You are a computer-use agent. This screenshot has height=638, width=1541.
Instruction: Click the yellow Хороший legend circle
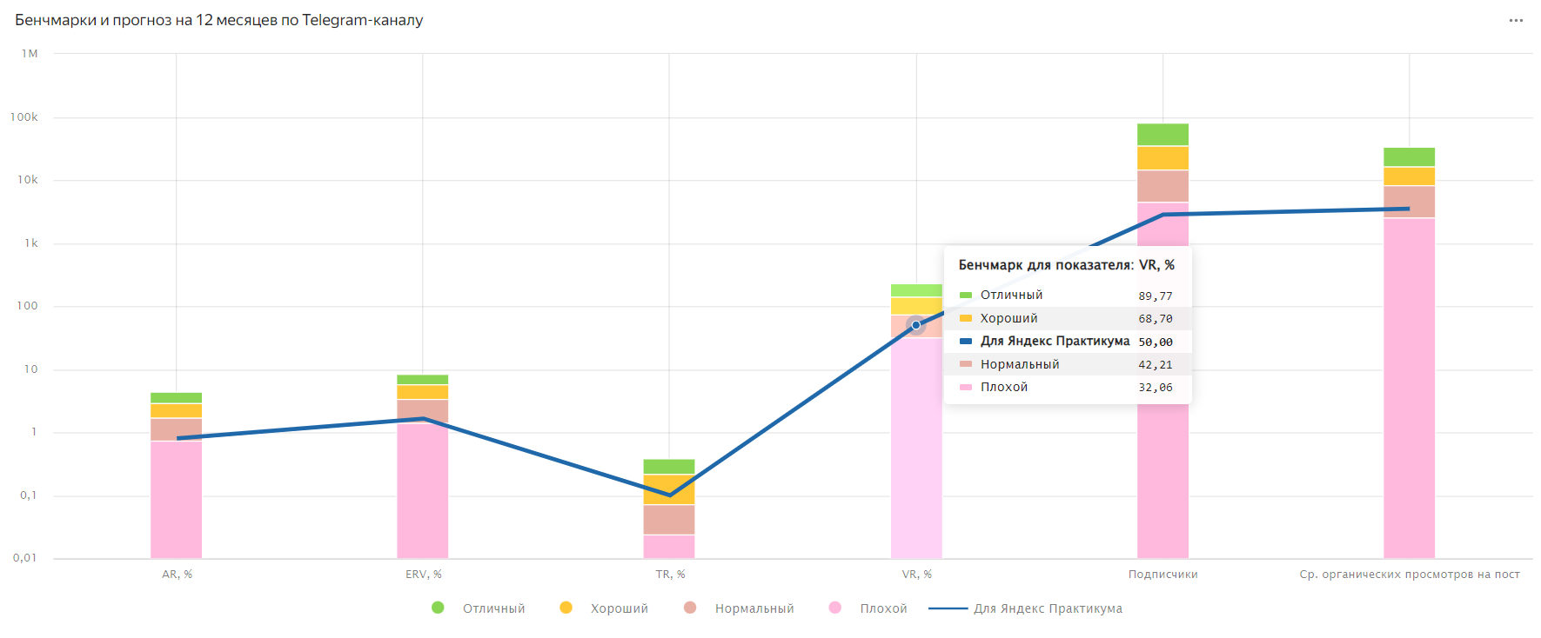tap(566, 608)
